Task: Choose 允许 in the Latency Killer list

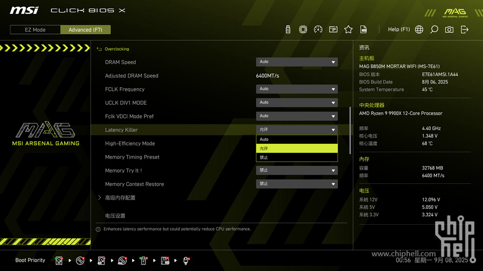Action: pyautogui.click(x=297, y=149)
